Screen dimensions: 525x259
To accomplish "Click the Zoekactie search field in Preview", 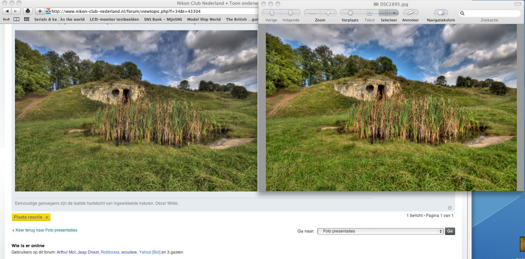I will 490,13.
